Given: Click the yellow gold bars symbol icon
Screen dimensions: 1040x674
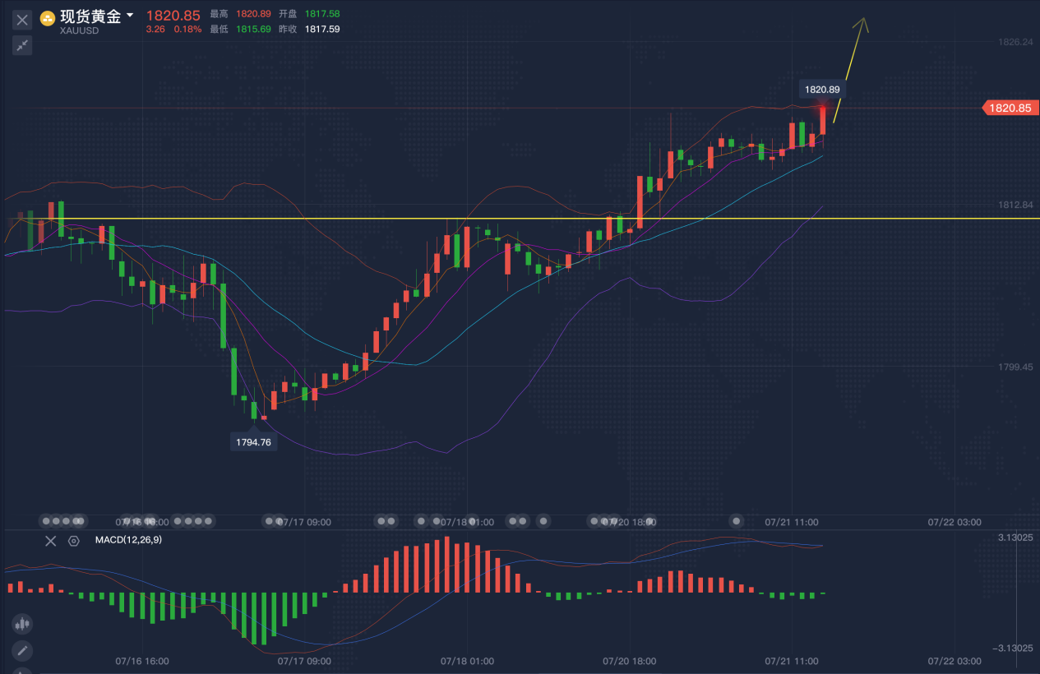Looking at the screenshot, I should (x=48, y=18).
